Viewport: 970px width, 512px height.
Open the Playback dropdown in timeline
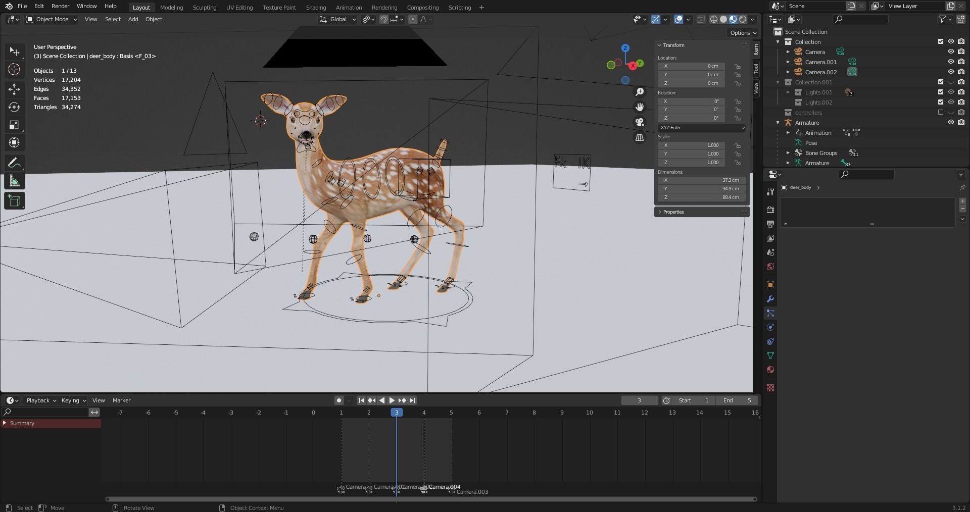point(41,400)
